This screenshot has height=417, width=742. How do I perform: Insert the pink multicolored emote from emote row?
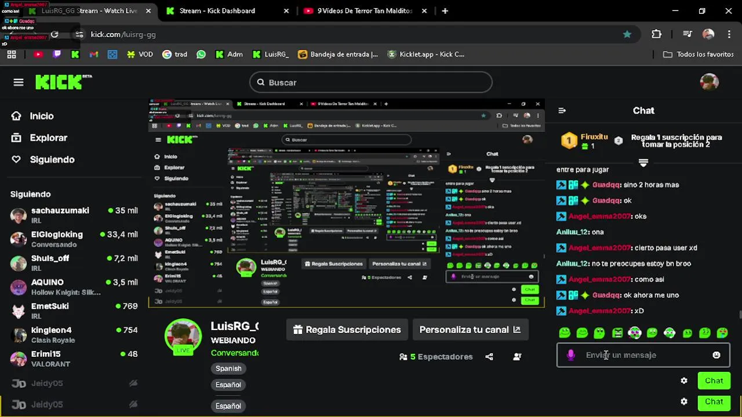(635, 332)
